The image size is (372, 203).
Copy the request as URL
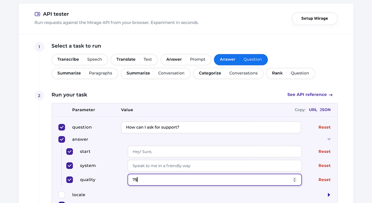[x=313, y=110]
